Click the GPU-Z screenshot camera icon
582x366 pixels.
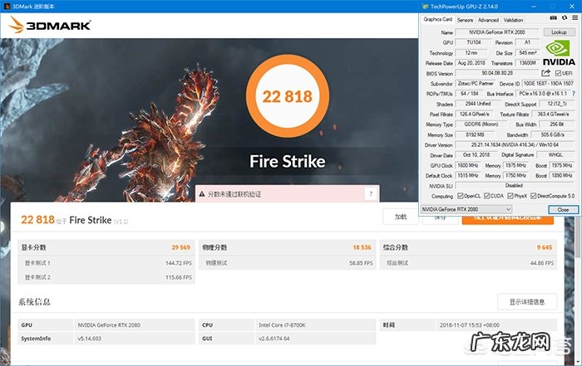click(x=553, y=17)
